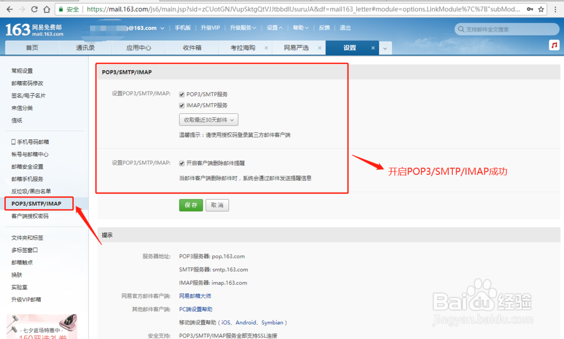Click the browser forward arrow

(22, 10)
